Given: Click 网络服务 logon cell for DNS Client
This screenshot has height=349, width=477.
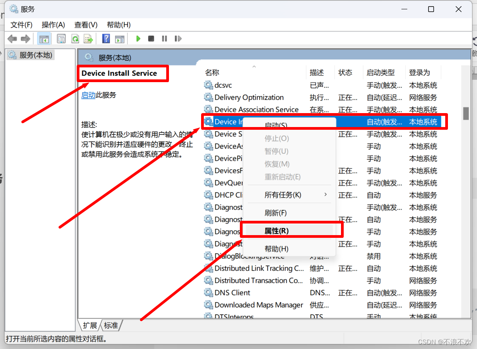Looking at the screenshot, I should (423, 292).
